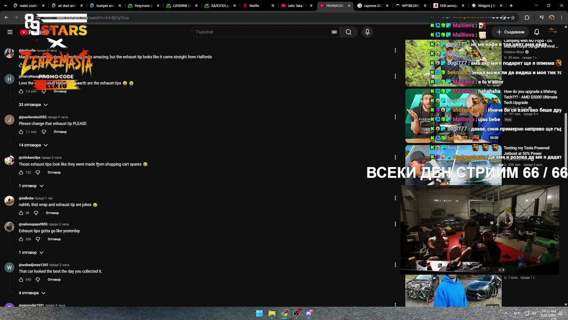Screen dimensions: 568x320
Task: Like the @chickenclips comment
Action: click(21, 172)
